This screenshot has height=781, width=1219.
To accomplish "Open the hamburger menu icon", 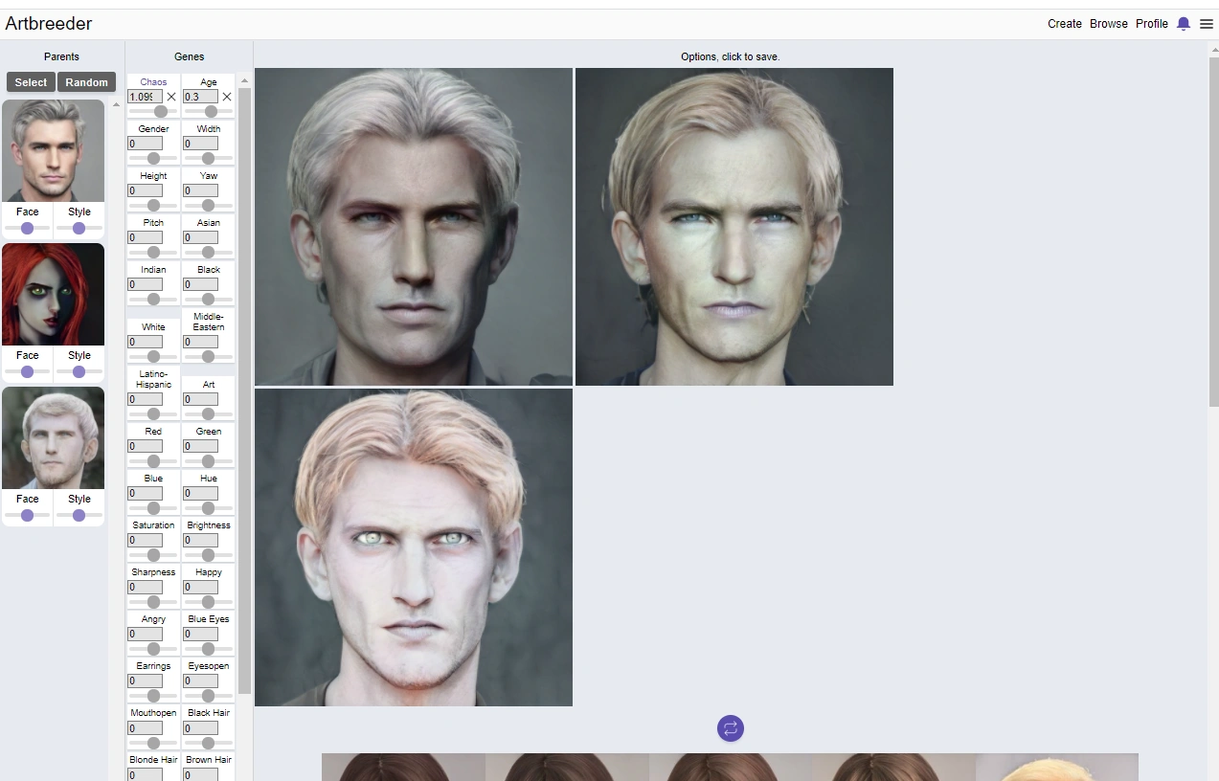I will (x=1207, y=24).
